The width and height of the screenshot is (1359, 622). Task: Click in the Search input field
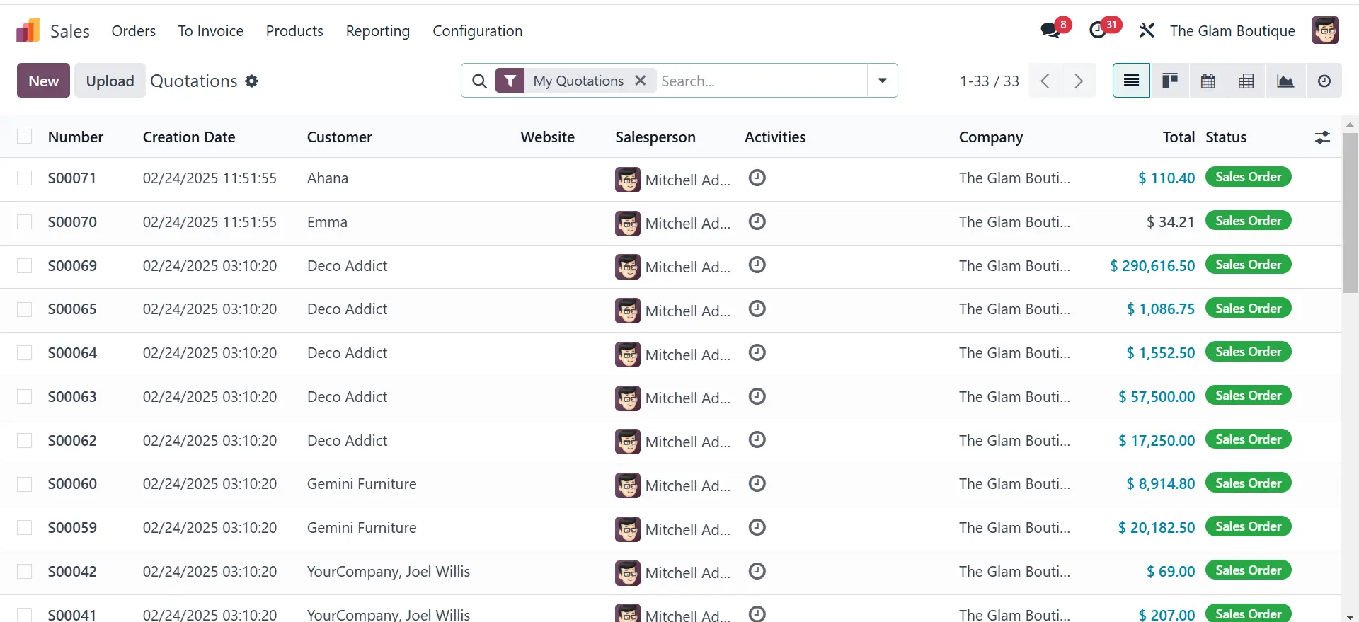click(762, 81)
